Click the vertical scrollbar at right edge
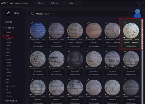 [142, 61]
